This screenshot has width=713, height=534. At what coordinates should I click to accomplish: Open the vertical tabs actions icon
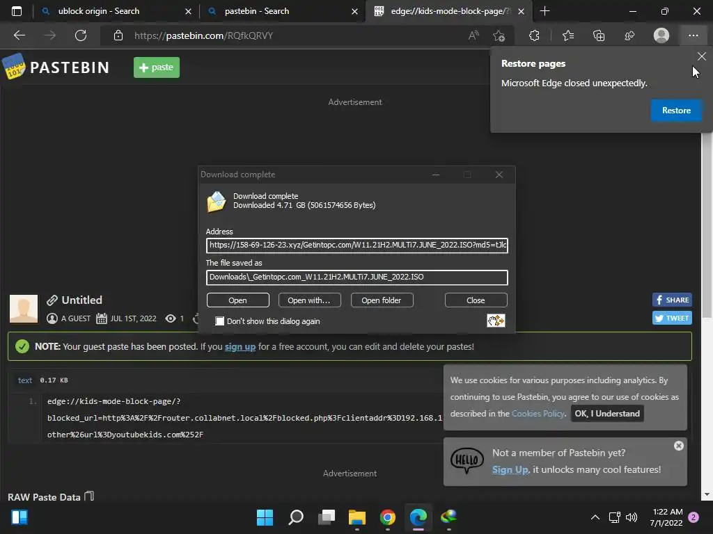(17, 11)
